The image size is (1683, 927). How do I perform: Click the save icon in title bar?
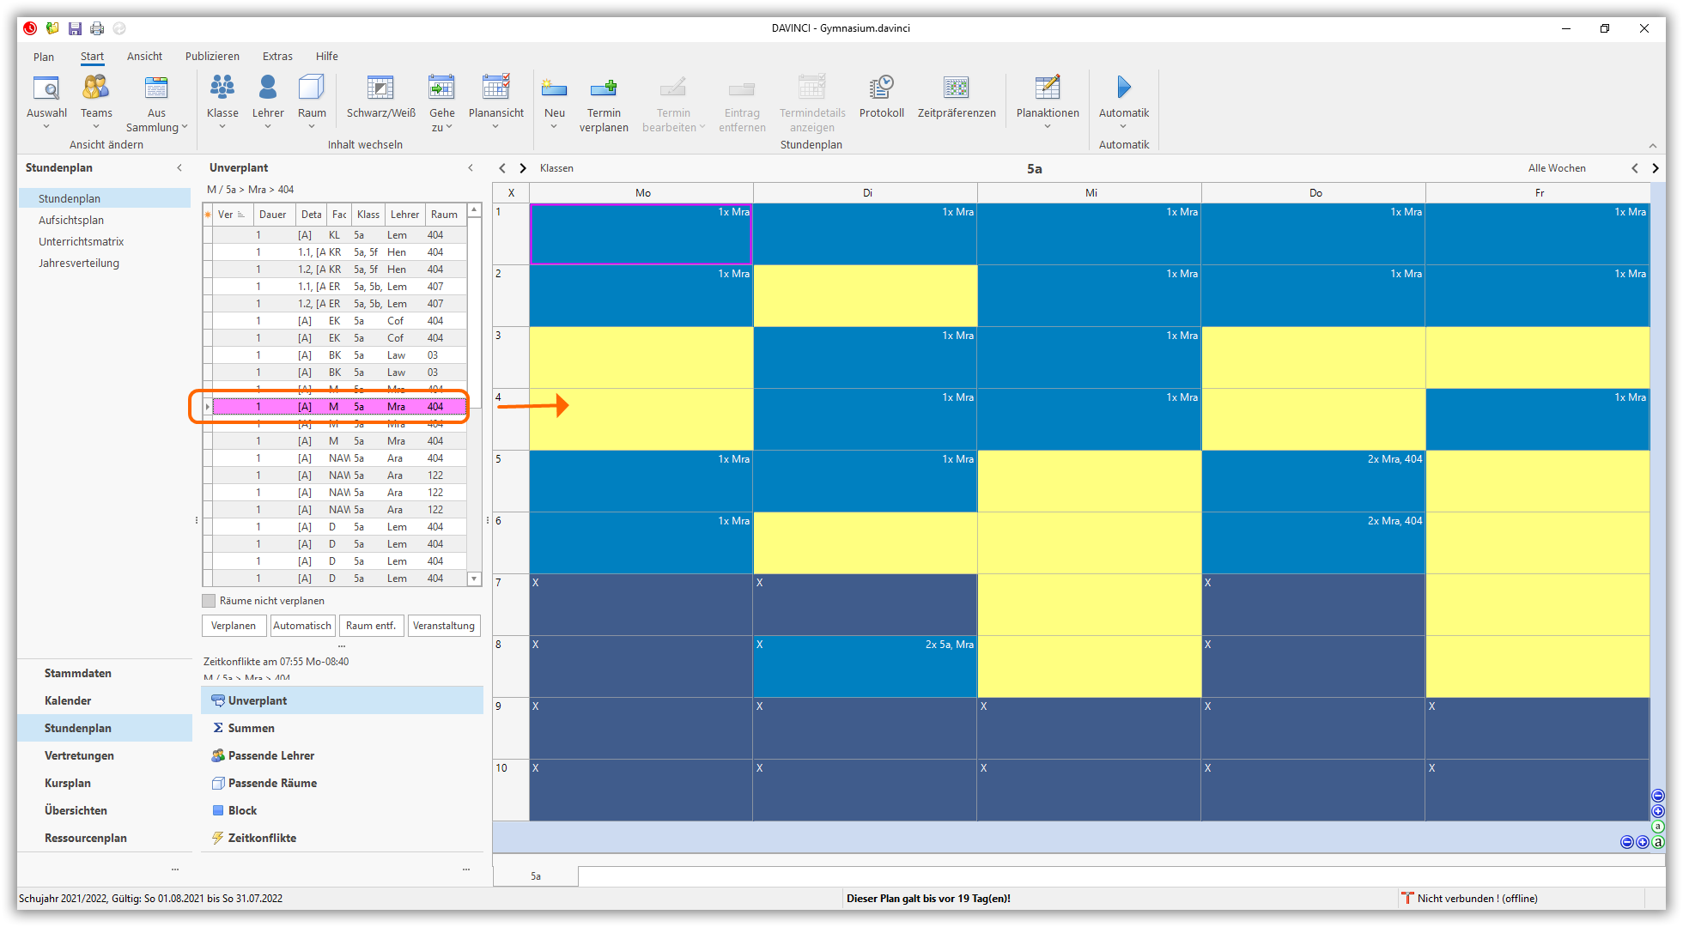tap(75, 28)
